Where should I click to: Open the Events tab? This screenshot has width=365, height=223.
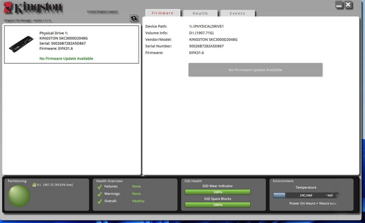(237, 13)
